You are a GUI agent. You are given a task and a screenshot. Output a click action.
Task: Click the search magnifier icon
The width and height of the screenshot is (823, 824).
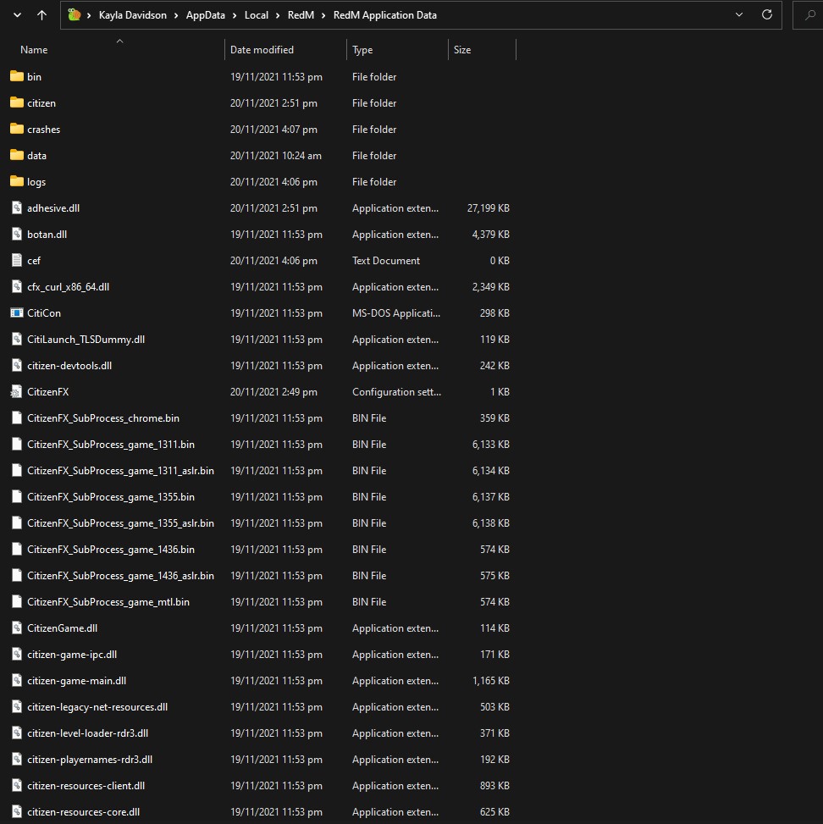pyautogui.click(x=809, y=15)
